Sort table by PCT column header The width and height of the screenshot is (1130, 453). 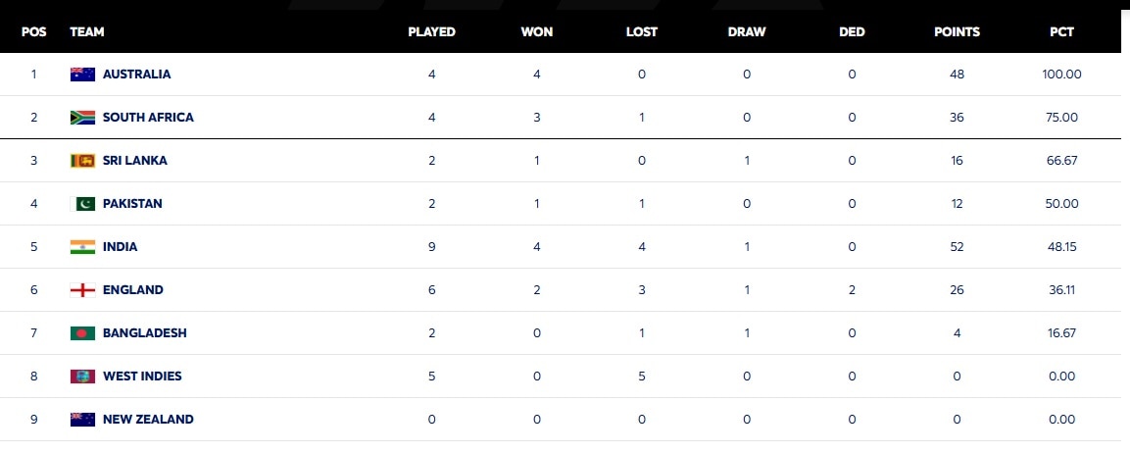click(1061, 31)
